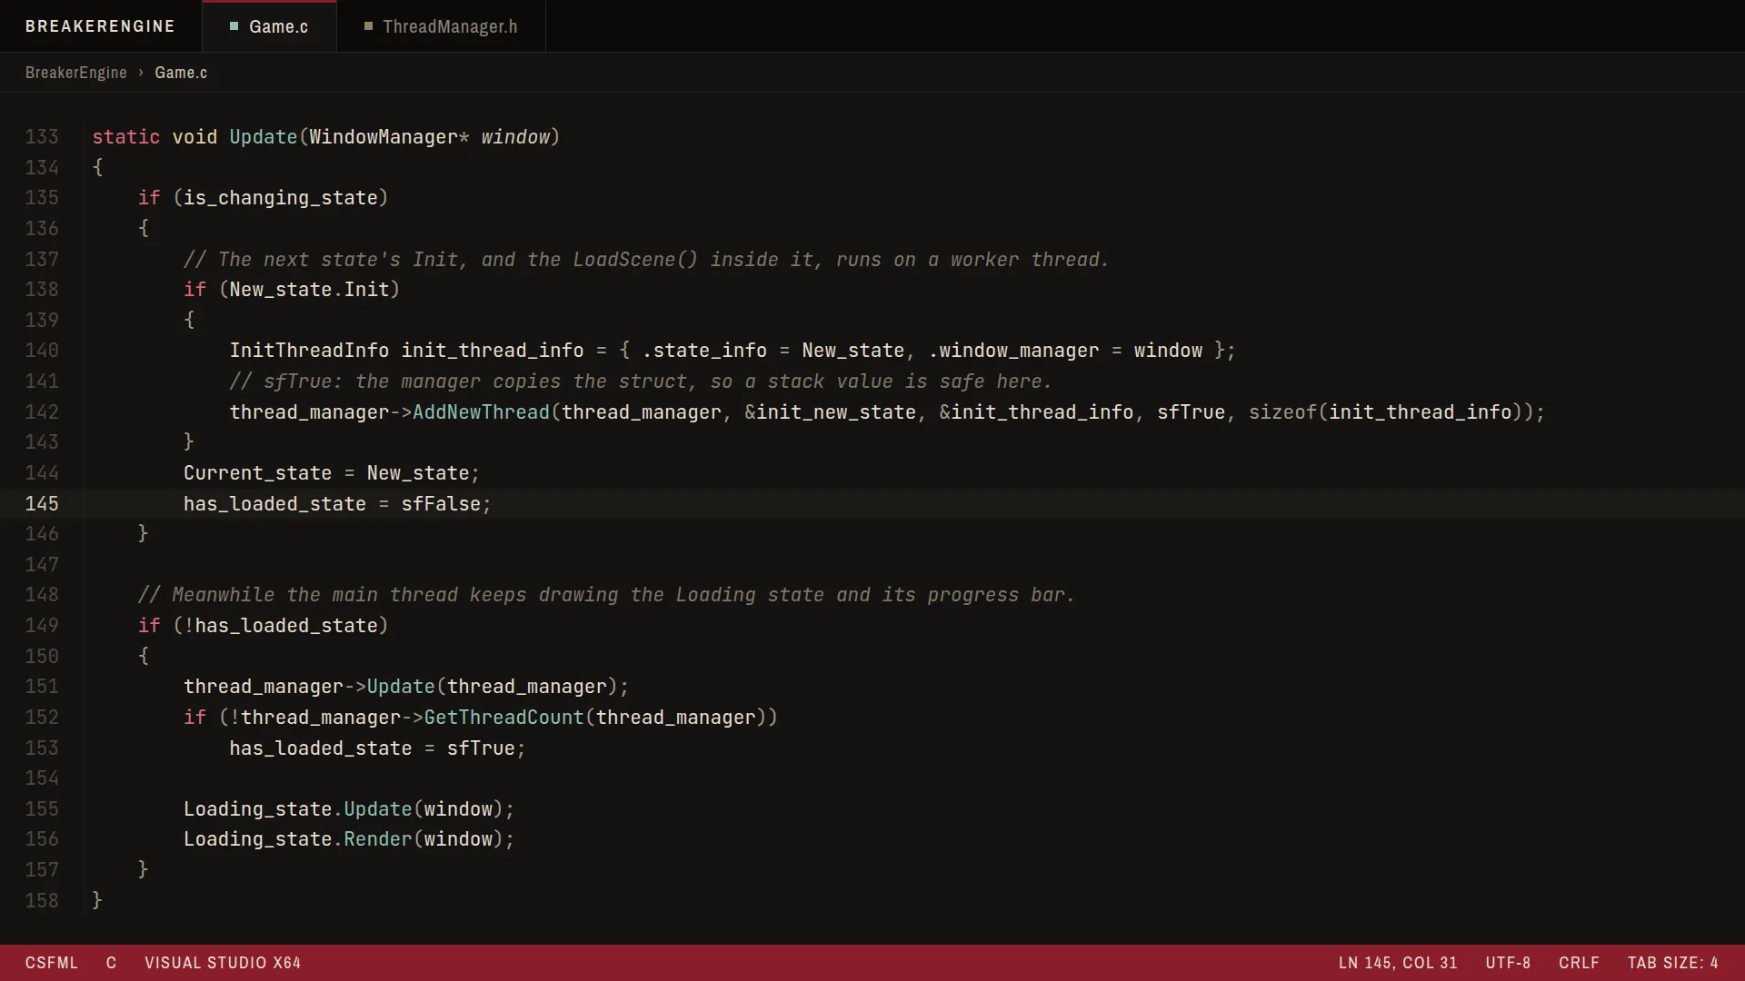Click the Game.c breadcrumb segment
The width and height of the screenshot is (1745, 981).
pyautogui.click(x=181, y=73)
